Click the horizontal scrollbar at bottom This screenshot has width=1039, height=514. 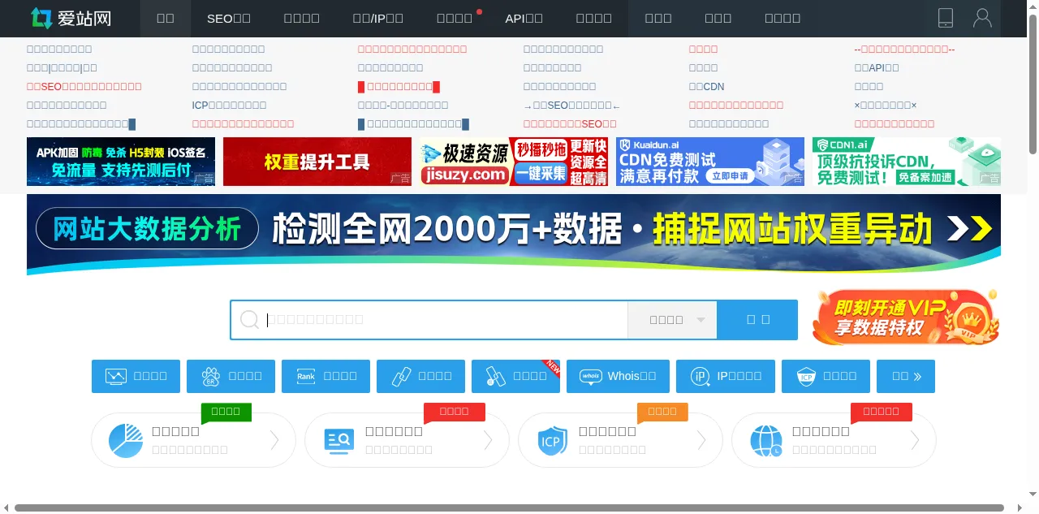point(509,508)
